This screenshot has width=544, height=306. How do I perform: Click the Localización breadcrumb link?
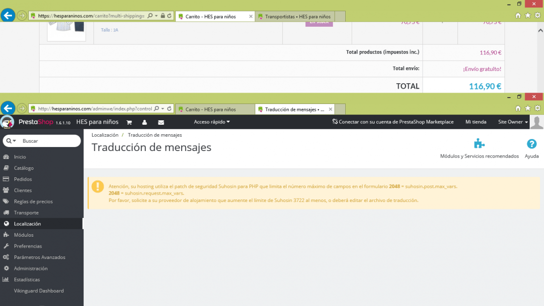coord(105,135)
